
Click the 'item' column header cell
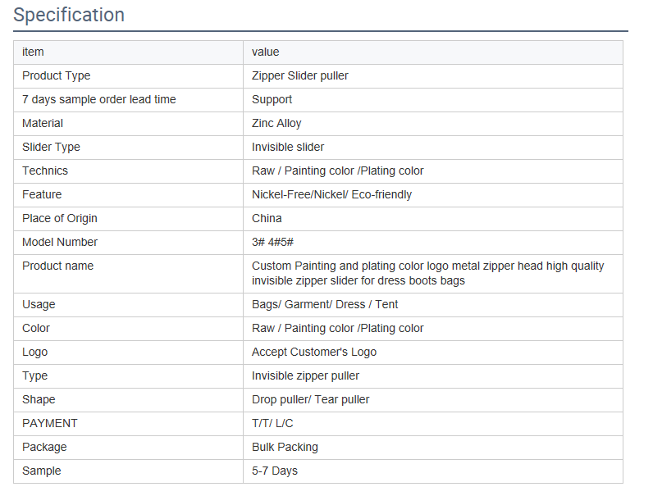pyautogui.click(x=33, y=52)
